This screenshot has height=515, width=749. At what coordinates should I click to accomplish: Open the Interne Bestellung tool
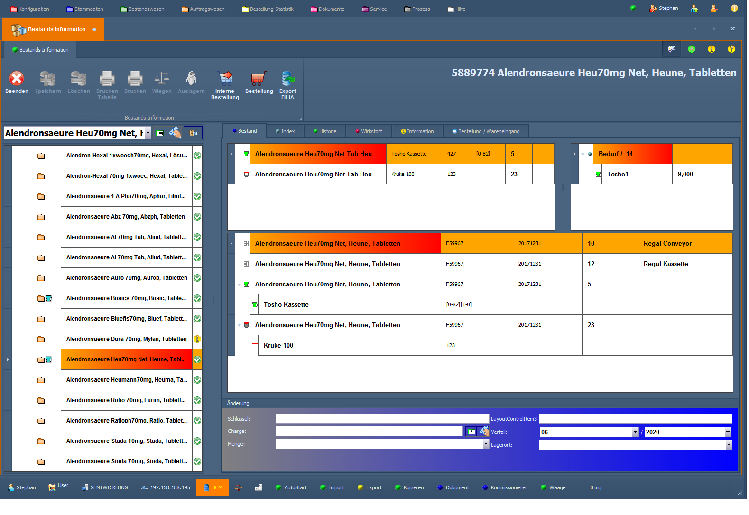(225, 79)
